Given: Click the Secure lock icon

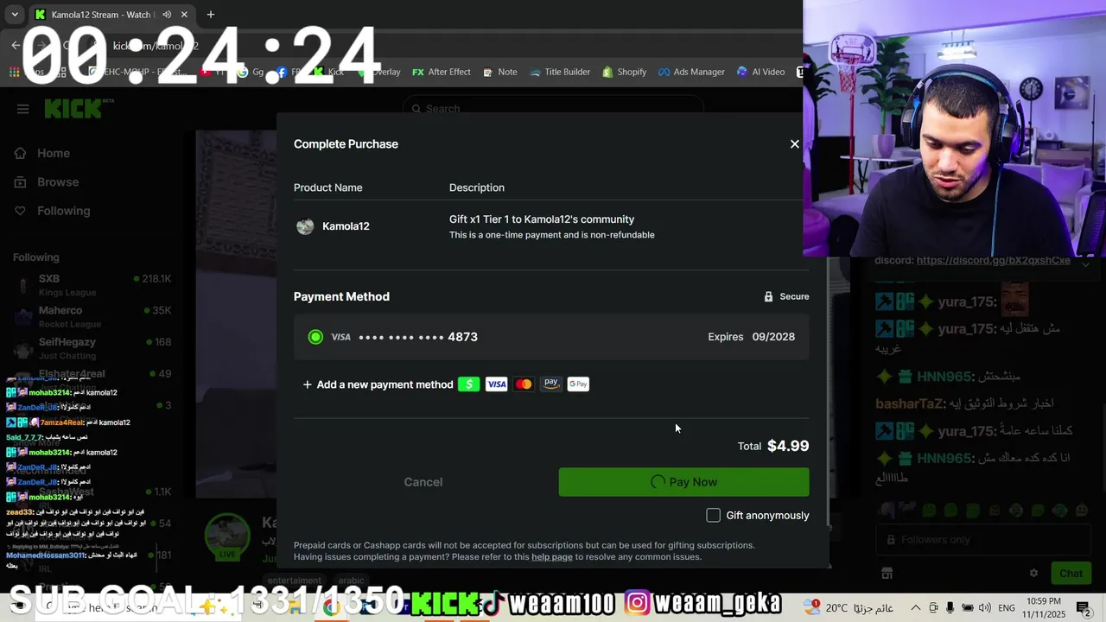Looking at the screenshot, I should click(768, 296).
